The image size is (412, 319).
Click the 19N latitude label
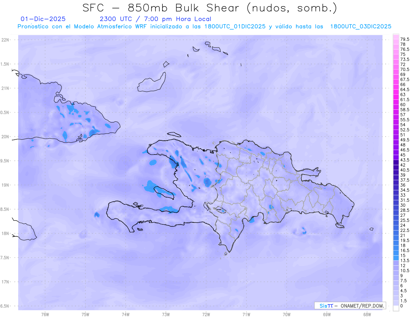pos(6,185)
